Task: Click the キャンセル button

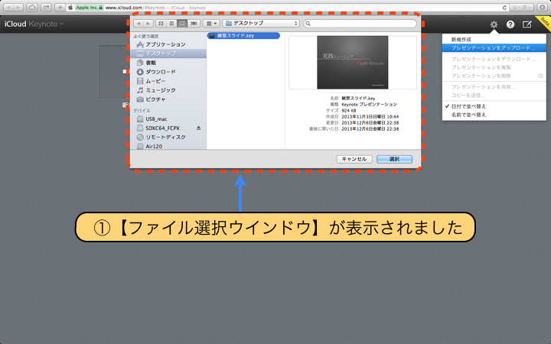Action: coord(354,159)
